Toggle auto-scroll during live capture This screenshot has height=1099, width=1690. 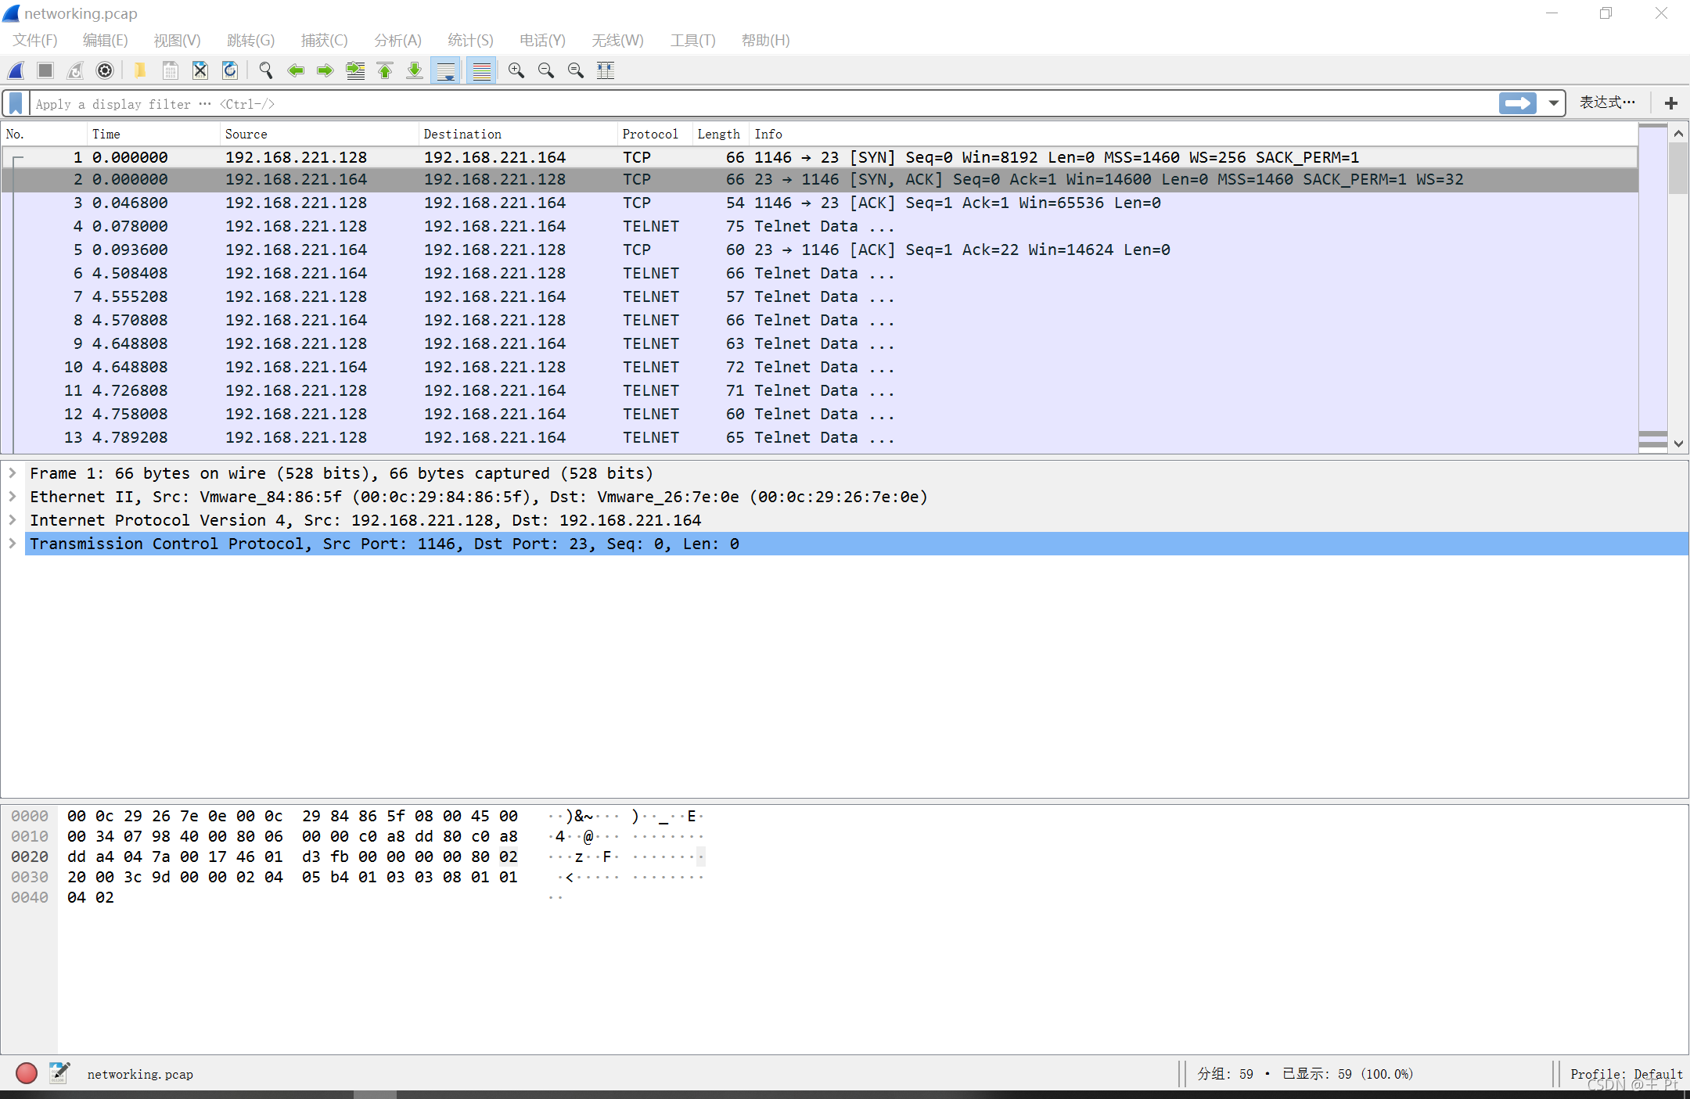(445, 70)
